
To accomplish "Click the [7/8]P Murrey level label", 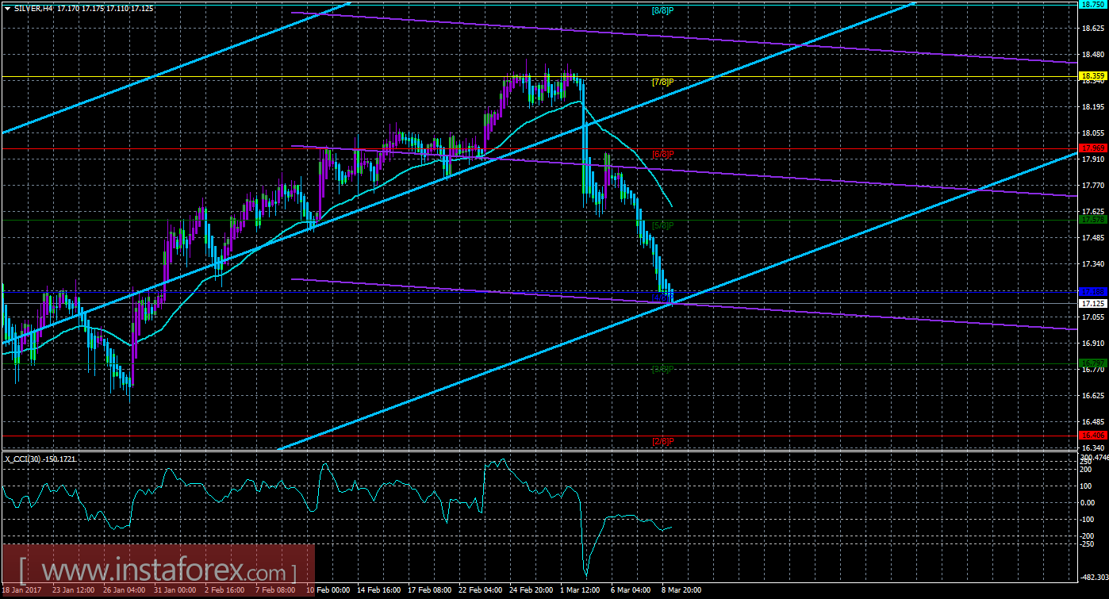I will coord(662,82).
